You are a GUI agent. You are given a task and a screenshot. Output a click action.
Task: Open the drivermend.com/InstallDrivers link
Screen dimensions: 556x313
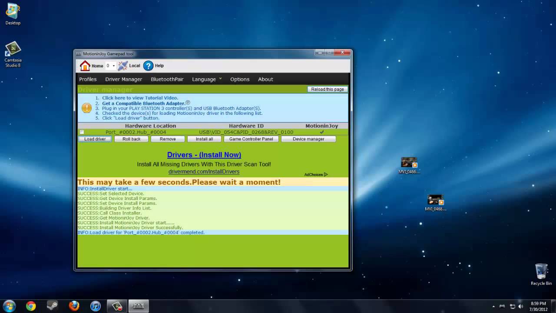point(204,172)
